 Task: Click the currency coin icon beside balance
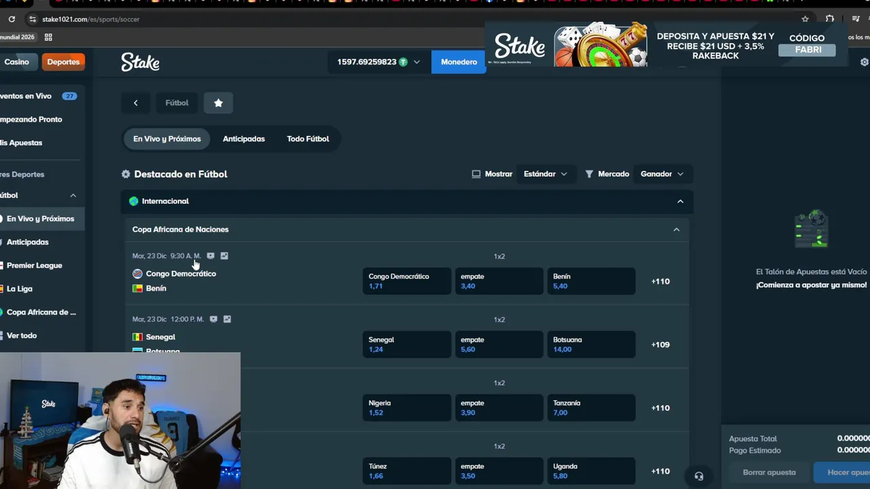[x=403, y=62]
